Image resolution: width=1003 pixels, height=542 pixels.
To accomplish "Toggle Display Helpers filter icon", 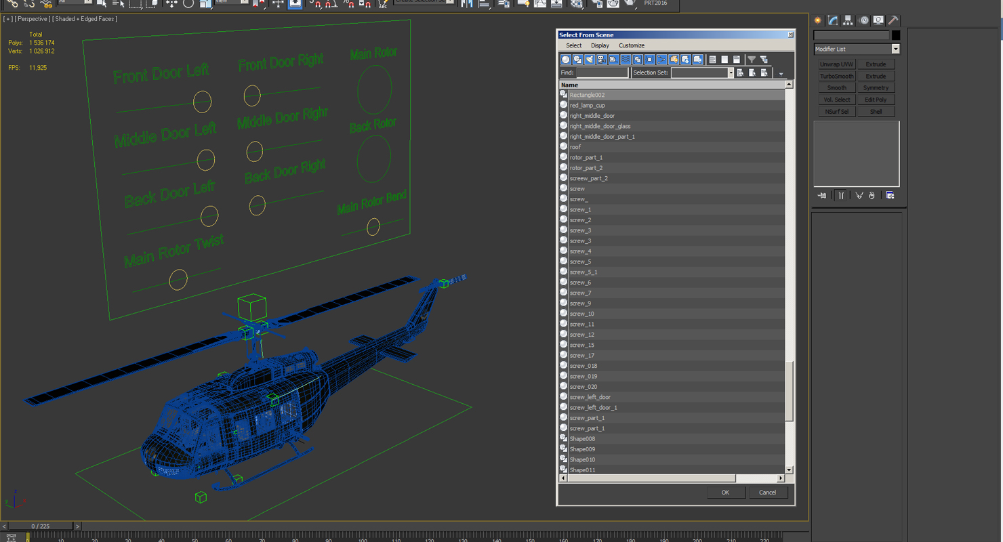I will (613, 60).
